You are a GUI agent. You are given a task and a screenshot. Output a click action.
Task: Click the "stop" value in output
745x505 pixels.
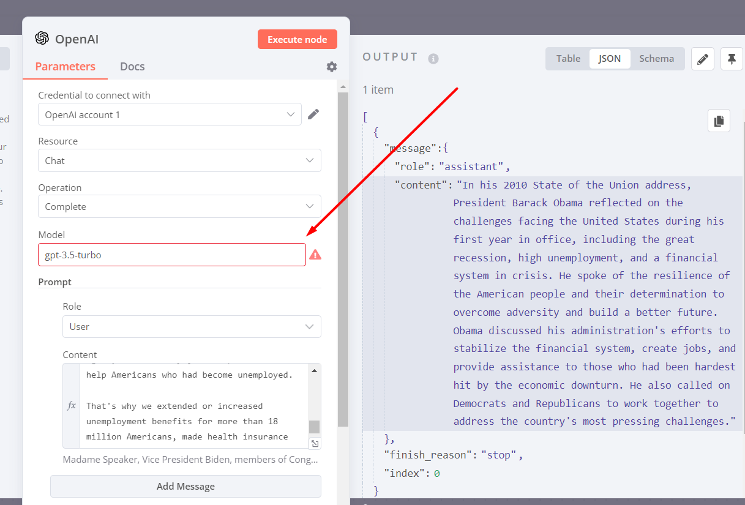500,455
